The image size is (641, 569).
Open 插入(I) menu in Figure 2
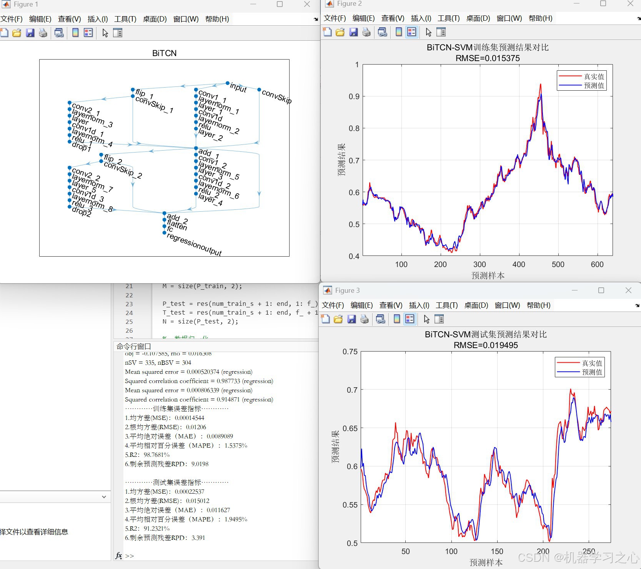(421, 18)
